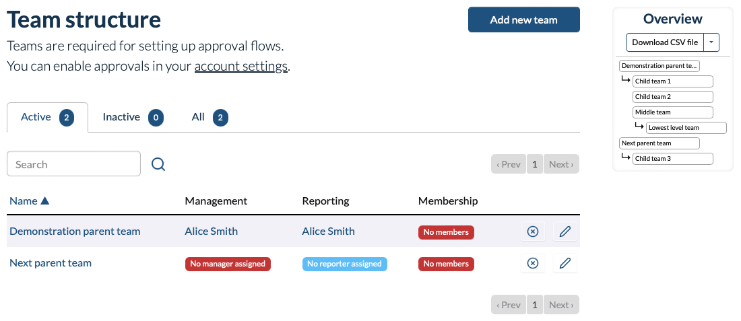The image size is (741, 321).
Task: Click the pencil icon for Next parent team
Action: pos(565,263)
